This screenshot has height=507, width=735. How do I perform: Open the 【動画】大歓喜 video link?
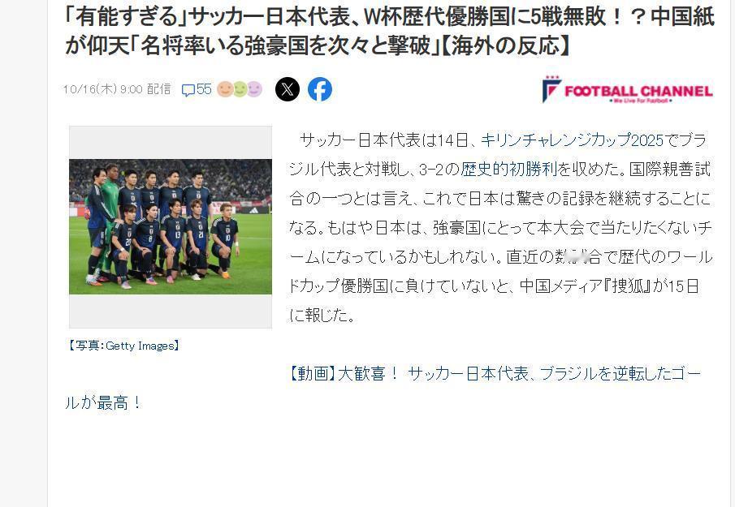344,374
